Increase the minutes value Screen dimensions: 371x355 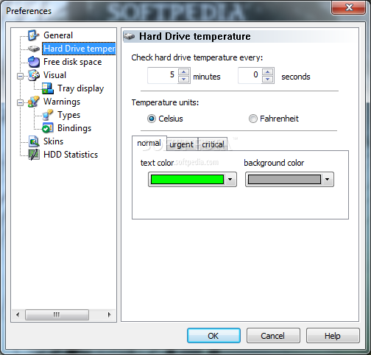(x=183, y=72)
